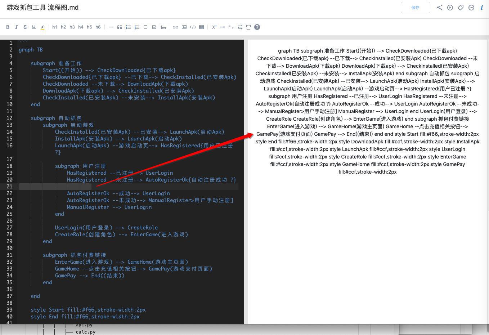Viewport: 489px width, 335px height.
Task: Click the right arrow toolbar icon
Action: pyautogui.click(x=223, y=27)
